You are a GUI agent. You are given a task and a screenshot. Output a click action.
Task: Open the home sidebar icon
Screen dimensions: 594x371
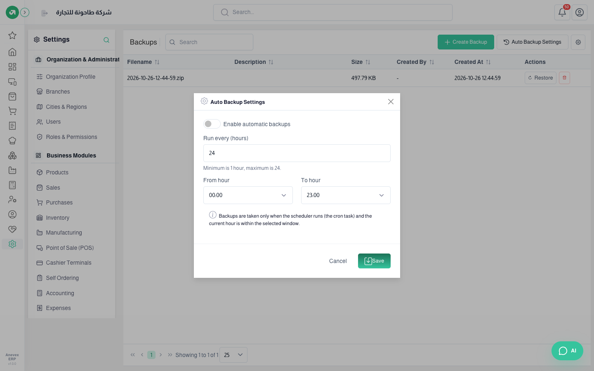pos(12,52)
